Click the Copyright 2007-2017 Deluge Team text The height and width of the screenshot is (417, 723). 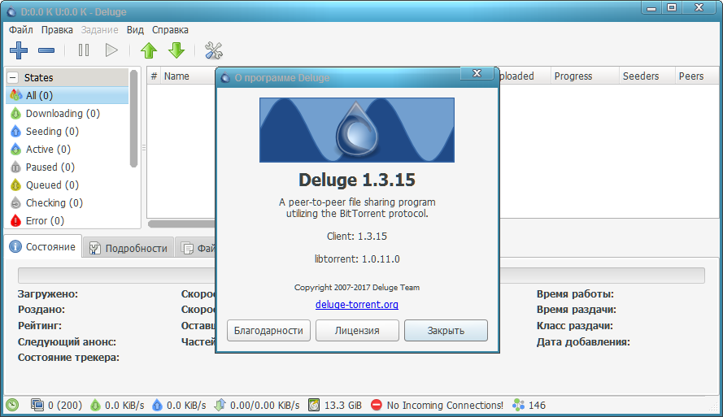point(357,288)
